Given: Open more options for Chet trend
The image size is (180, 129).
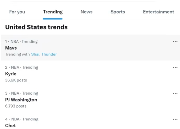Looking at the screenshot, I should click(x=175, y=120).
